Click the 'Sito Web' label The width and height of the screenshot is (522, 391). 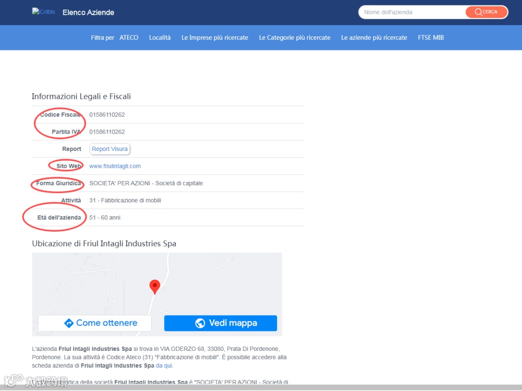[69, 166]
